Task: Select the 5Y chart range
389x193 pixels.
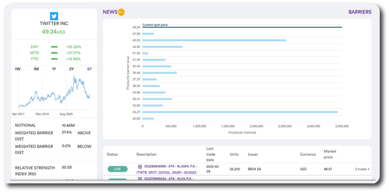Action: (x=89, y=69)
